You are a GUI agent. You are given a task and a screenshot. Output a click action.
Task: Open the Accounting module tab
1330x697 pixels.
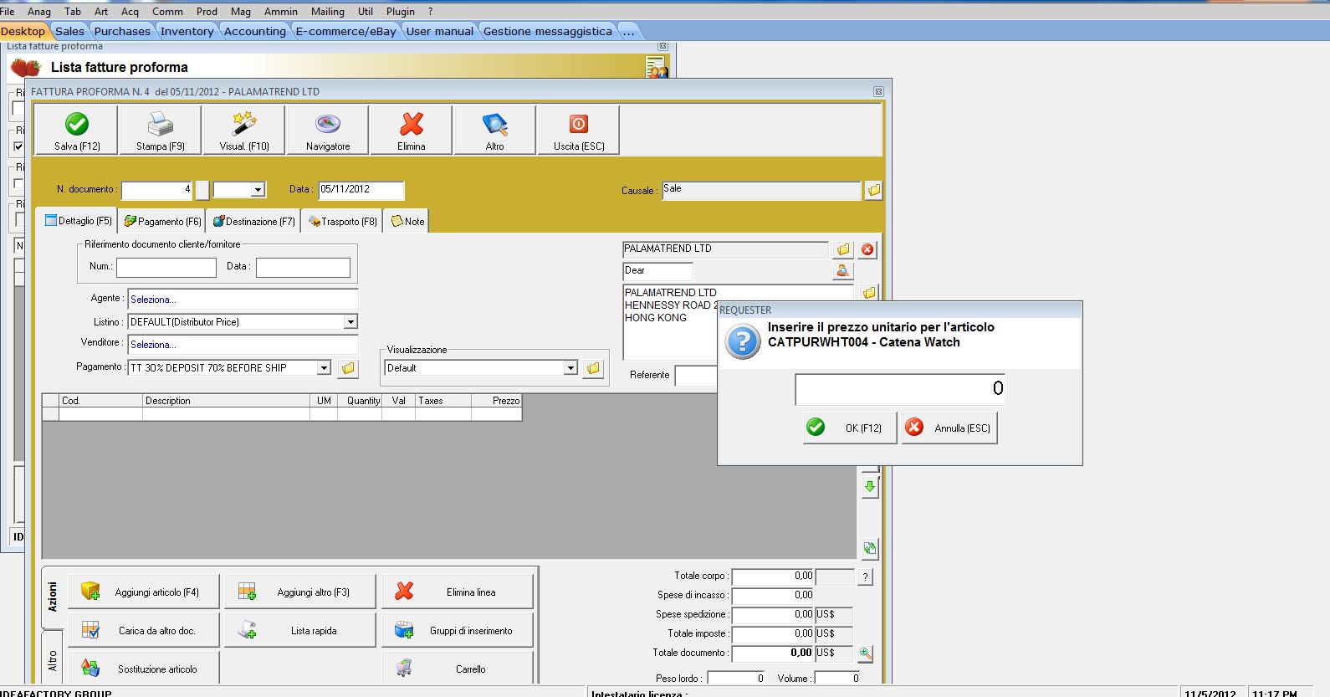click(255, 31)
